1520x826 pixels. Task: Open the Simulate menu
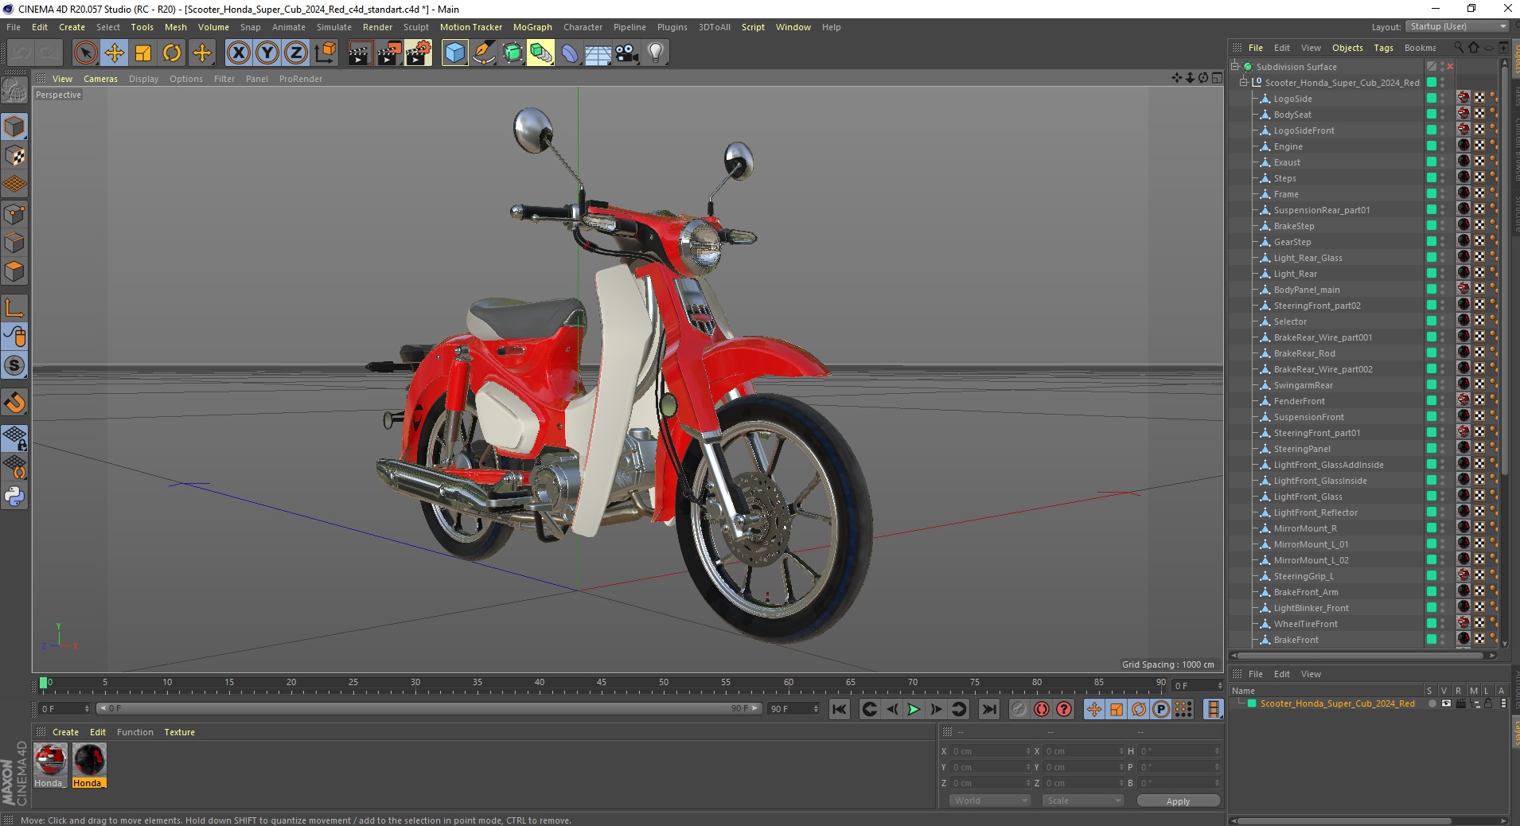333,27
